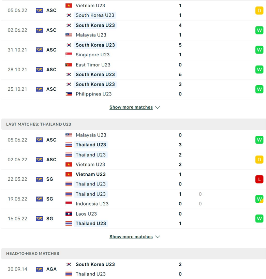Screen dimensions: 266x279
Task: Click the Philippines U23 flag icon
Action: pos(69,94)
